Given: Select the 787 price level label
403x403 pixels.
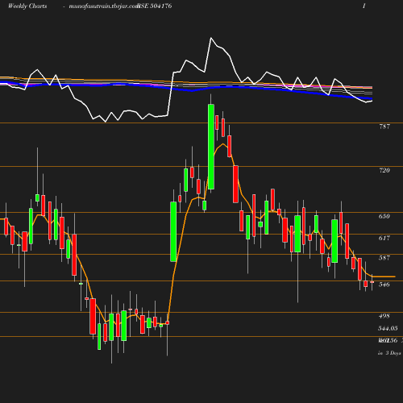Looking at the screenshot, I should [x=384, y=127].
